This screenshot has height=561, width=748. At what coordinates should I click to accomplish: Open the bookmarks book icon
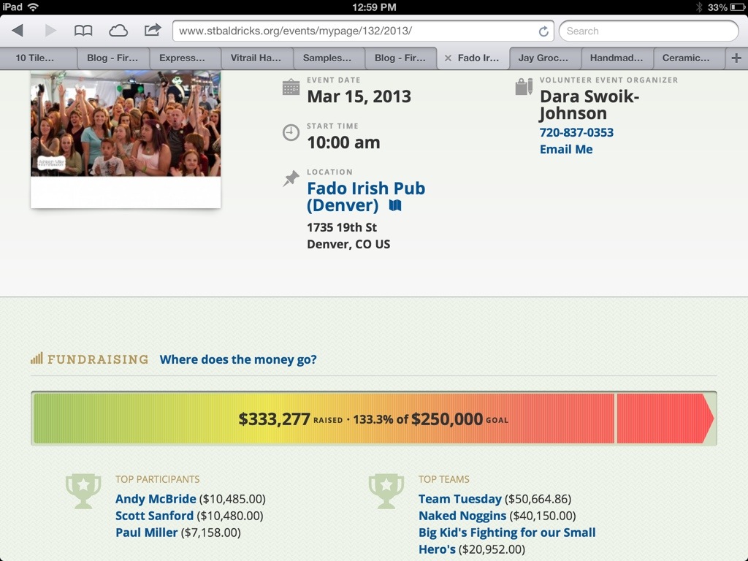(x=84, y=31)
